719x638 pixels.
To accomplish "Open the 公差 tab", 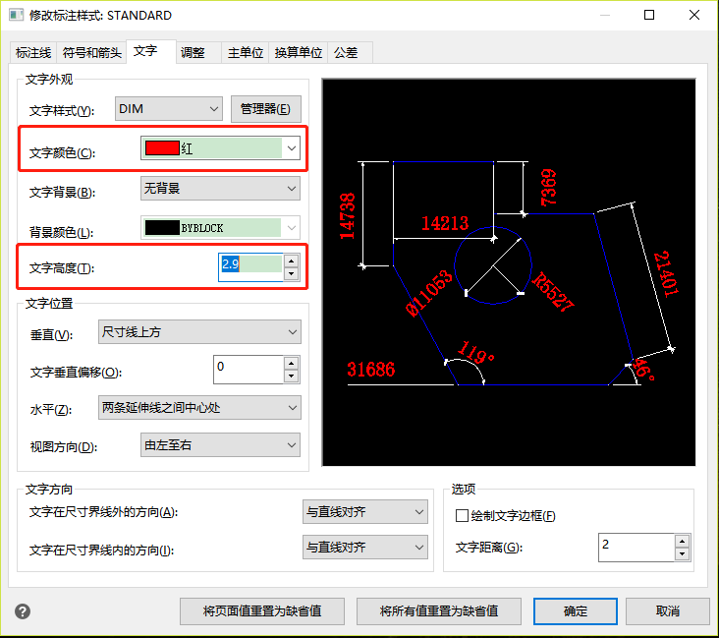I will tap(351, 53).
